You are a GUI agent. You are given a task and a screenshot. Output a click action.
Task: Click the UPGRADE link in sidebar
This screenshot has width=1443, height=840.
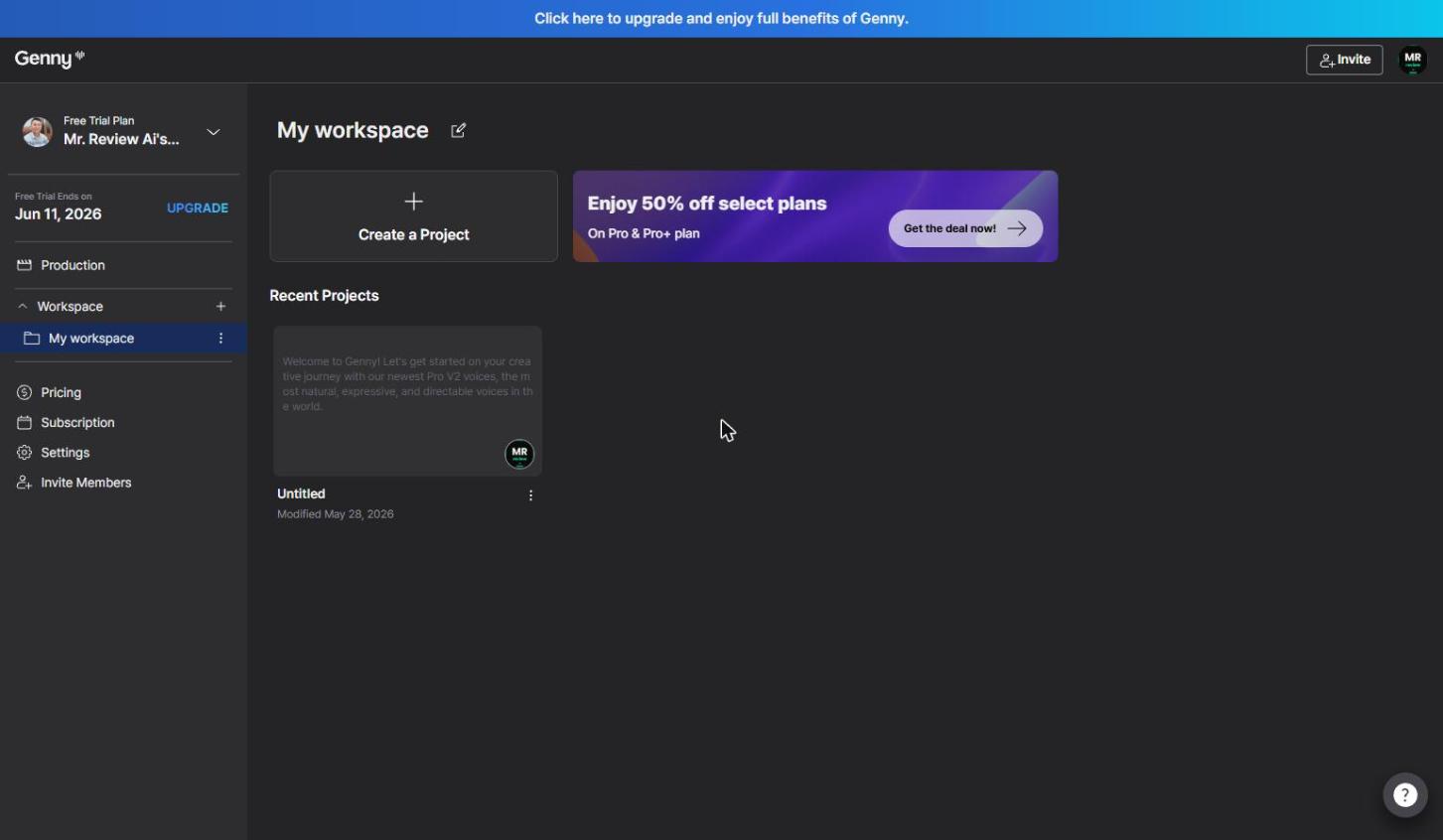(198, 208)
